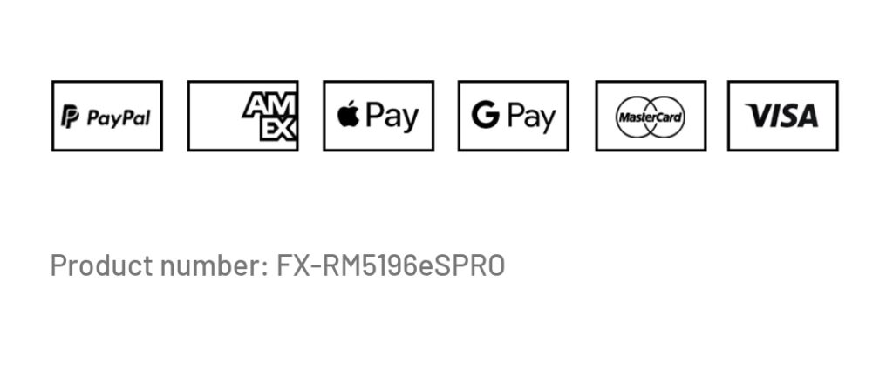Click the MasterCard wordmark inside the circles
This screenshot has width=893, height=369.
651,117
